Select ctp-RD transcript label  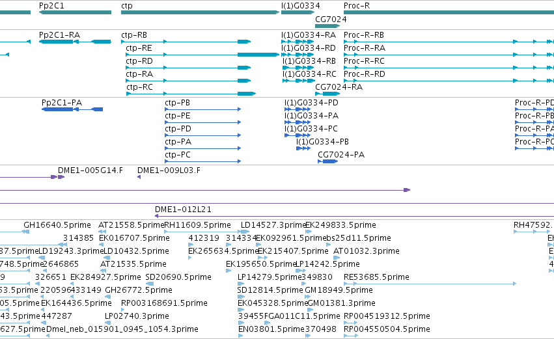[x=139, y=61]
